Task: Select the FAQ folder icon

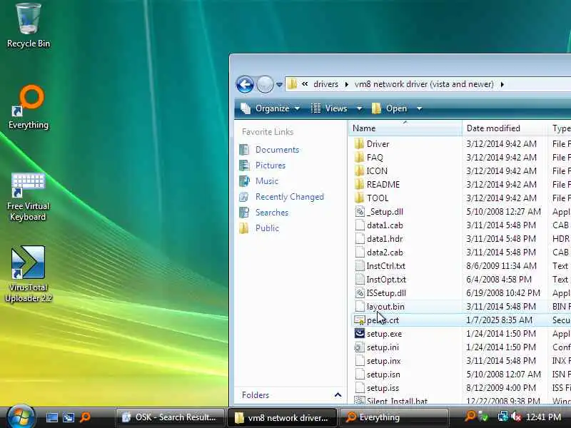Action: click(x=360, y=157)
